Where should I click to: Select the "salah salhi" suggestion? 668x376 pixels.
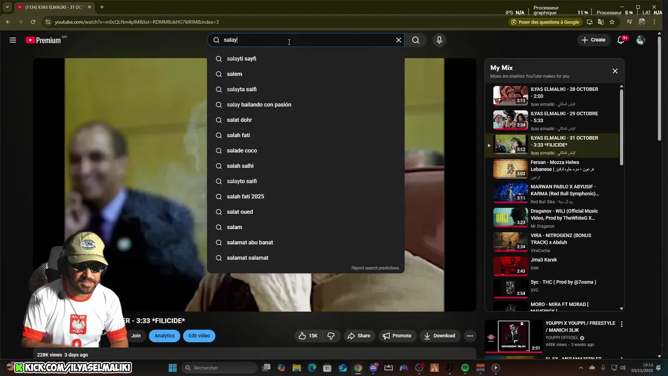[306, 166]
